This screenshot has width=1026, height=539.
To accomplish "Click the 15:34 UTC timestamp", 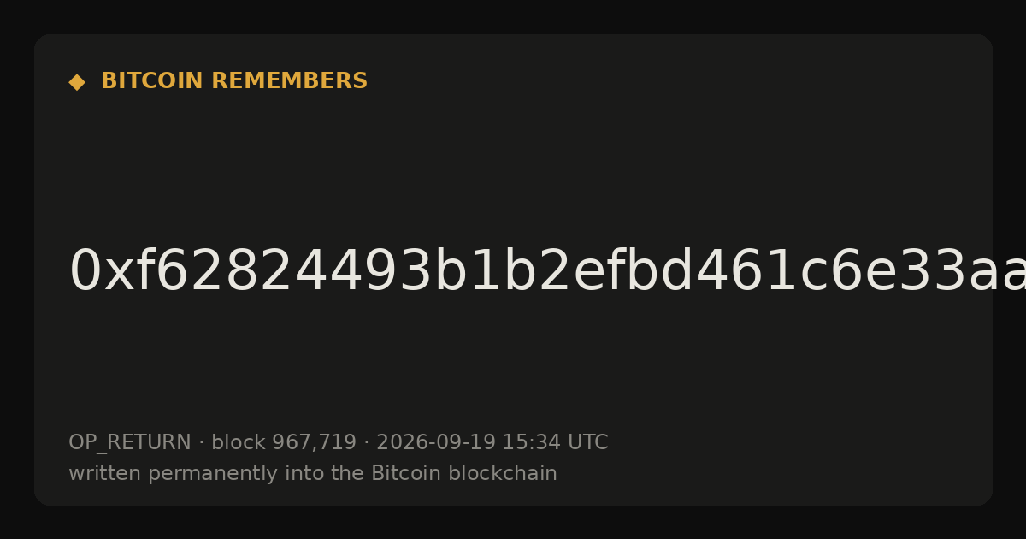I will pyautogui.click(x=555, y=443).
